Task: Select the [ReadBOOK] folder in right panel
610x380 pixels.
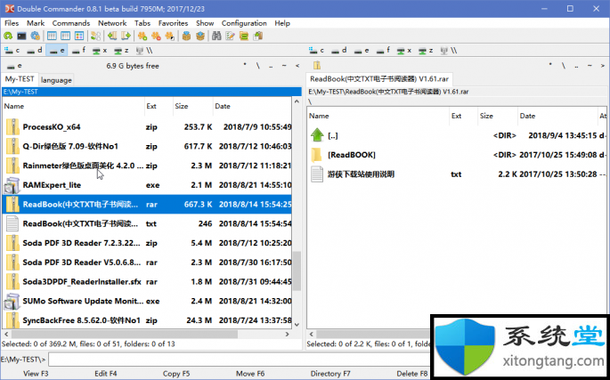Action: pos(457,155)
